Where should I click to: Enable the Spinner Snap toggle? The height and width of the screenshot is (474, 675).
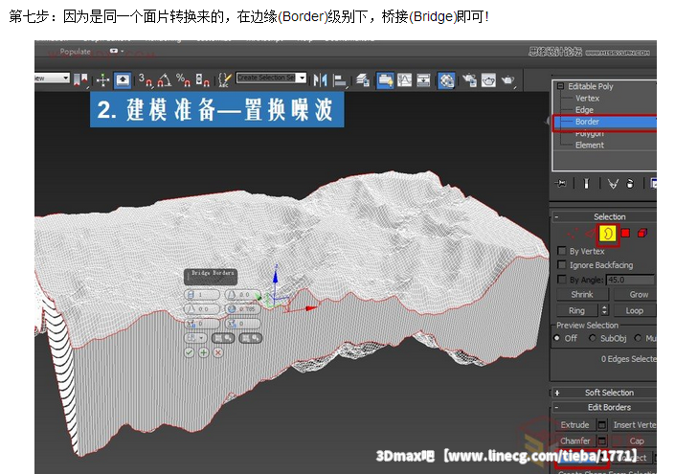[202, 80]
